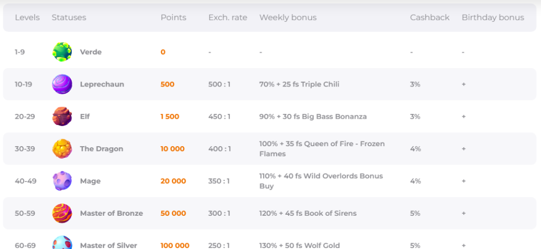The width and height of the screenshot is (541, 249).
Task: Click the Big Bass Bonanza weekly bonus
Action: pos(313,117)
